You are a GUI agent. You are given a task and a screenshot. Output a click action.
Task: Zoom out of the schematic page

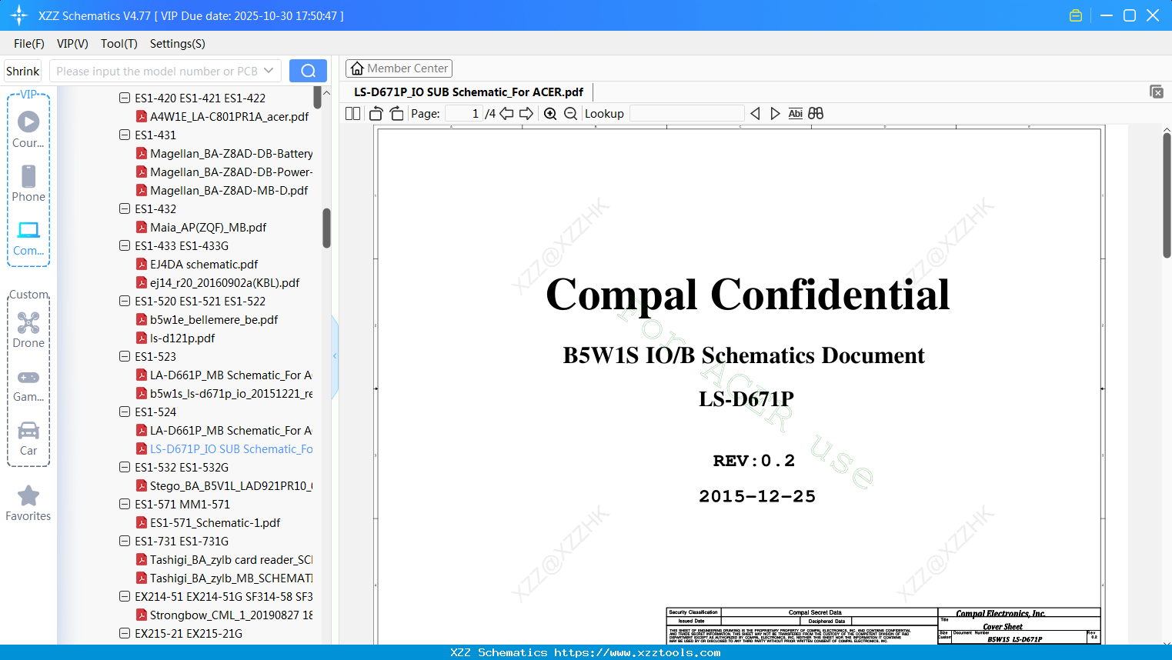(570, 114)
